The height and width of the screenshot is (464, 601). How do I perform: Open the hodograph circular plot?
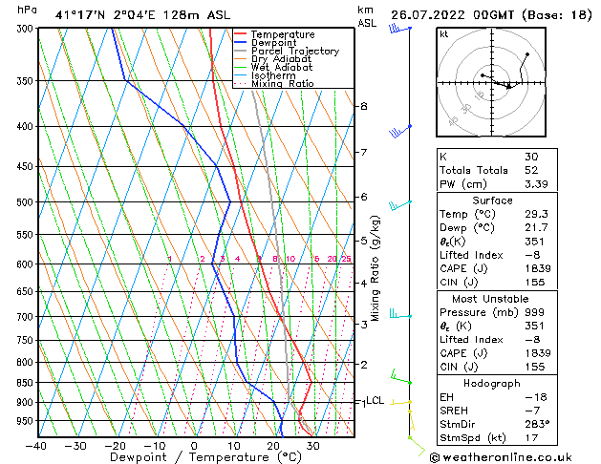click(x=489, y=84)
